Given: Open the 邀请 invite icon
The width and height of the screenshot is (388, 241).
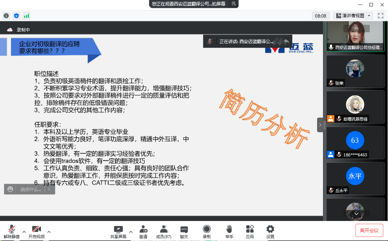Looking at the screenshot, I should tap(143, 230).
